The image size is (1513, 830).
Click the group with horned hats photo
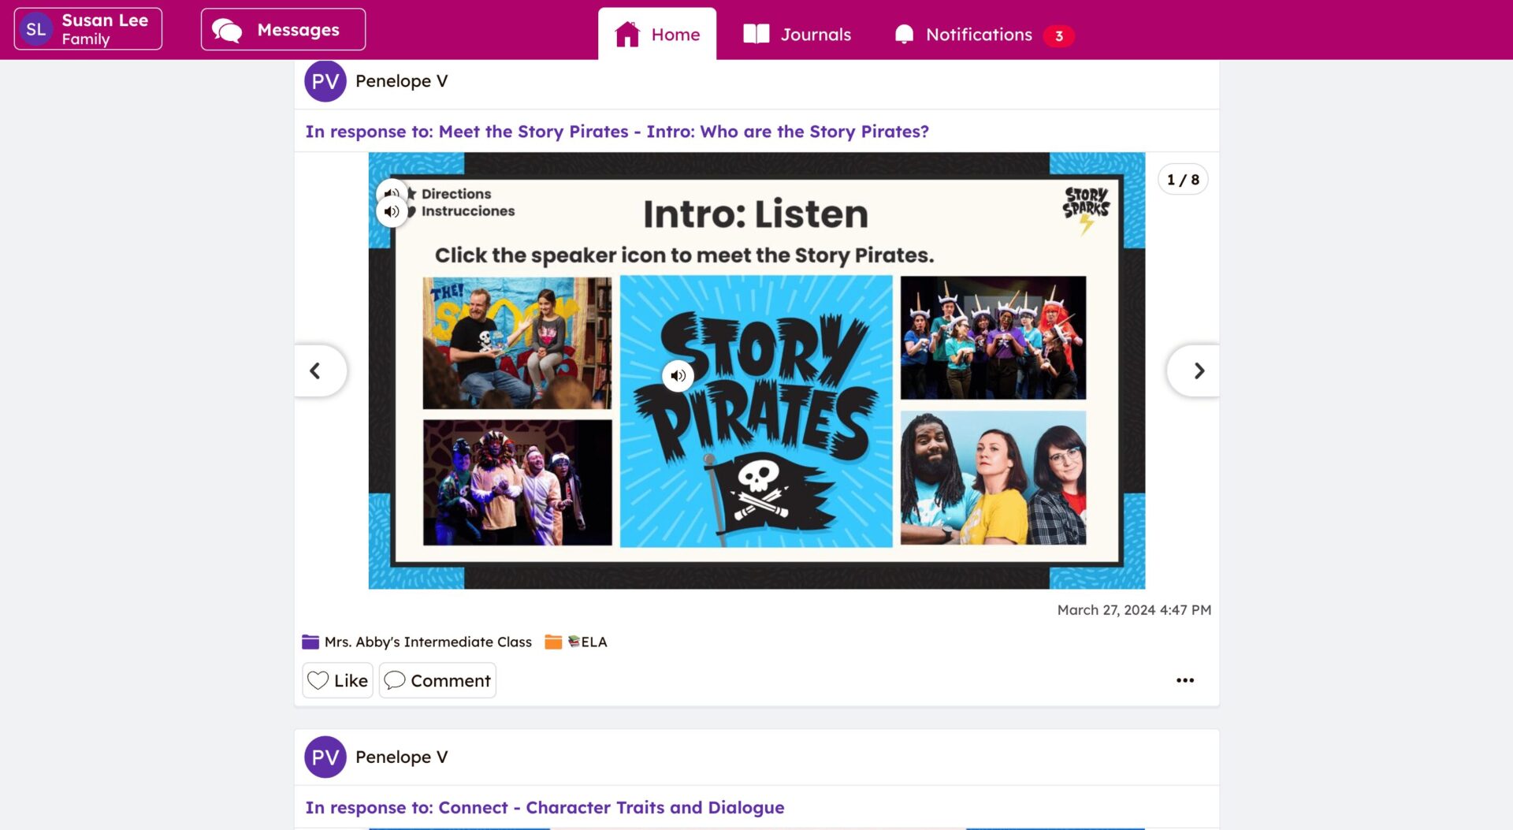(x=993, y=337)
